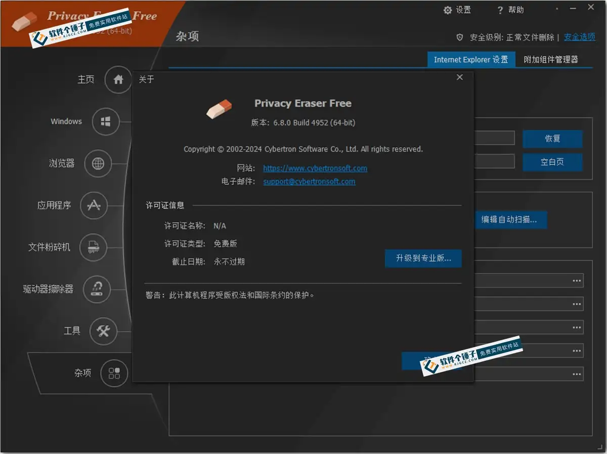607x454 pixels.
Task: Click the 杂项 page heading at top
Action: 187,36
